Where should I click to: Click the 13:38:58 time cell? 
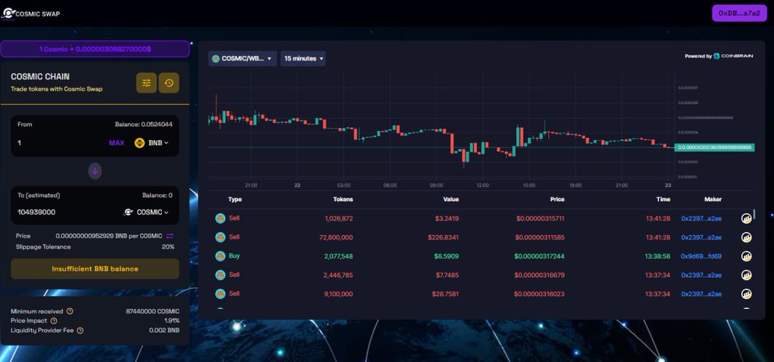pos(657,256)
